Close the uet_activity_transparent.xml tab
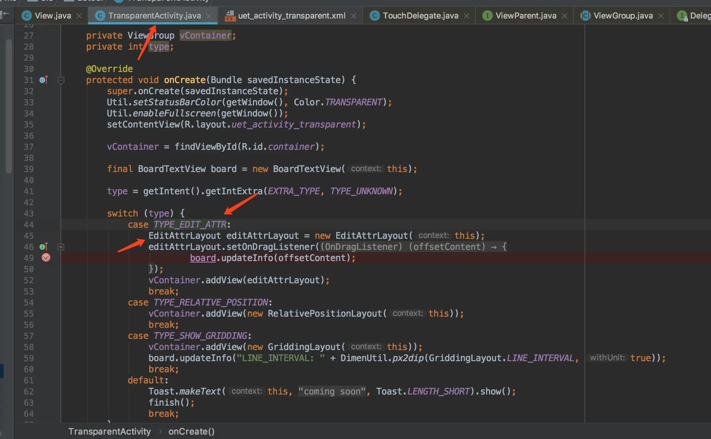Viewport: 711px width, 439px height. [354, 16]
